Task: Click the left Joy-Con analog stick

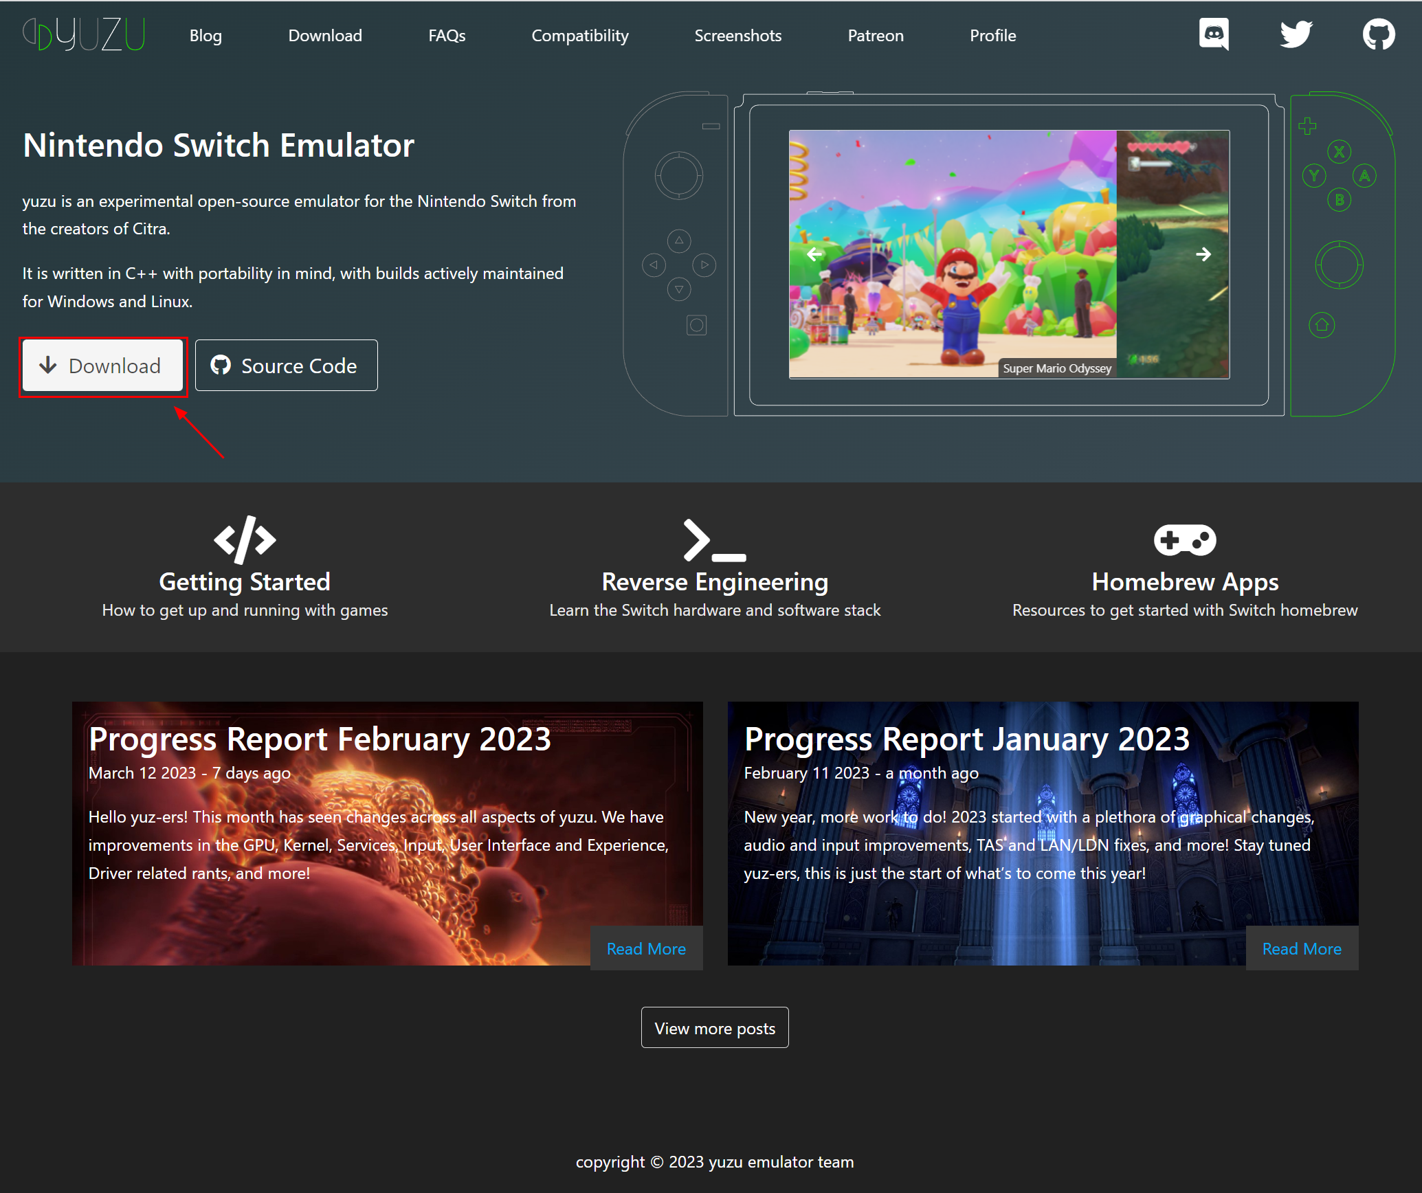Action: pyautogui.click(x=678, y=176)
